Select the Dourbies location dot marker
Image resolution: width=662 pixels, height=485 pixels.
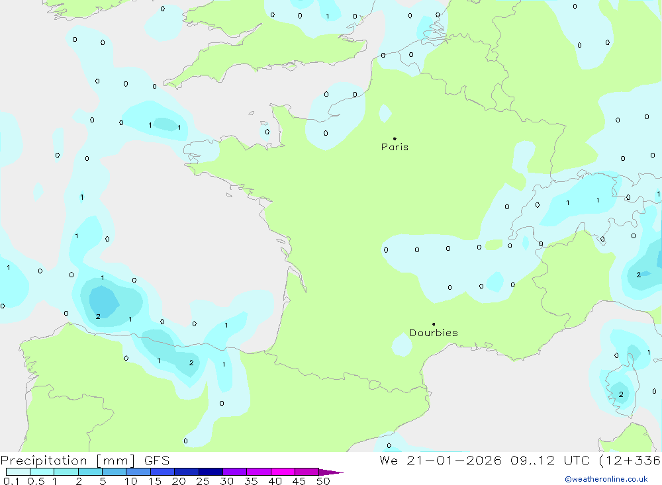point(434,324)
